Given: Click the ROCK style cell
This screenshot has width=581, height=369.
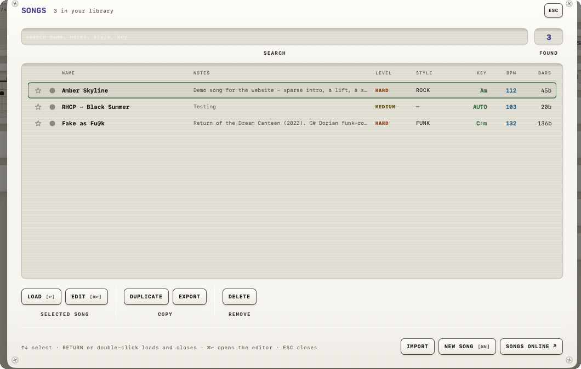Looking at the screenshot, I should tap(423, 90).
